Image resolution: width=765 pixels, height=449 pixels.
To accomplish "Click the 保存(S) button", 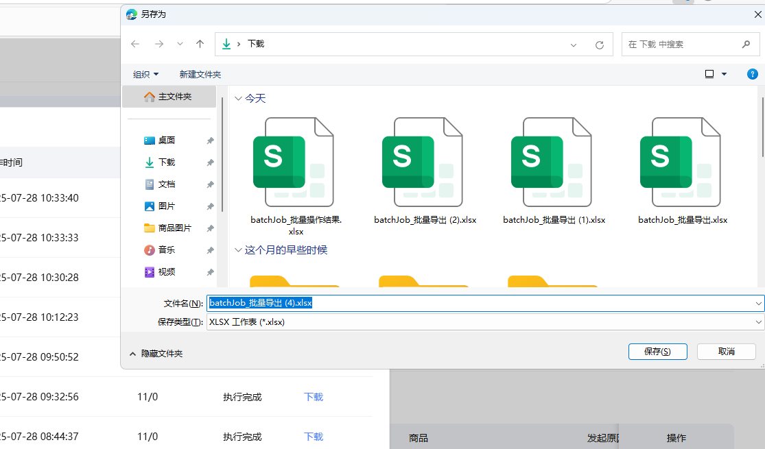I will (657, 352).
